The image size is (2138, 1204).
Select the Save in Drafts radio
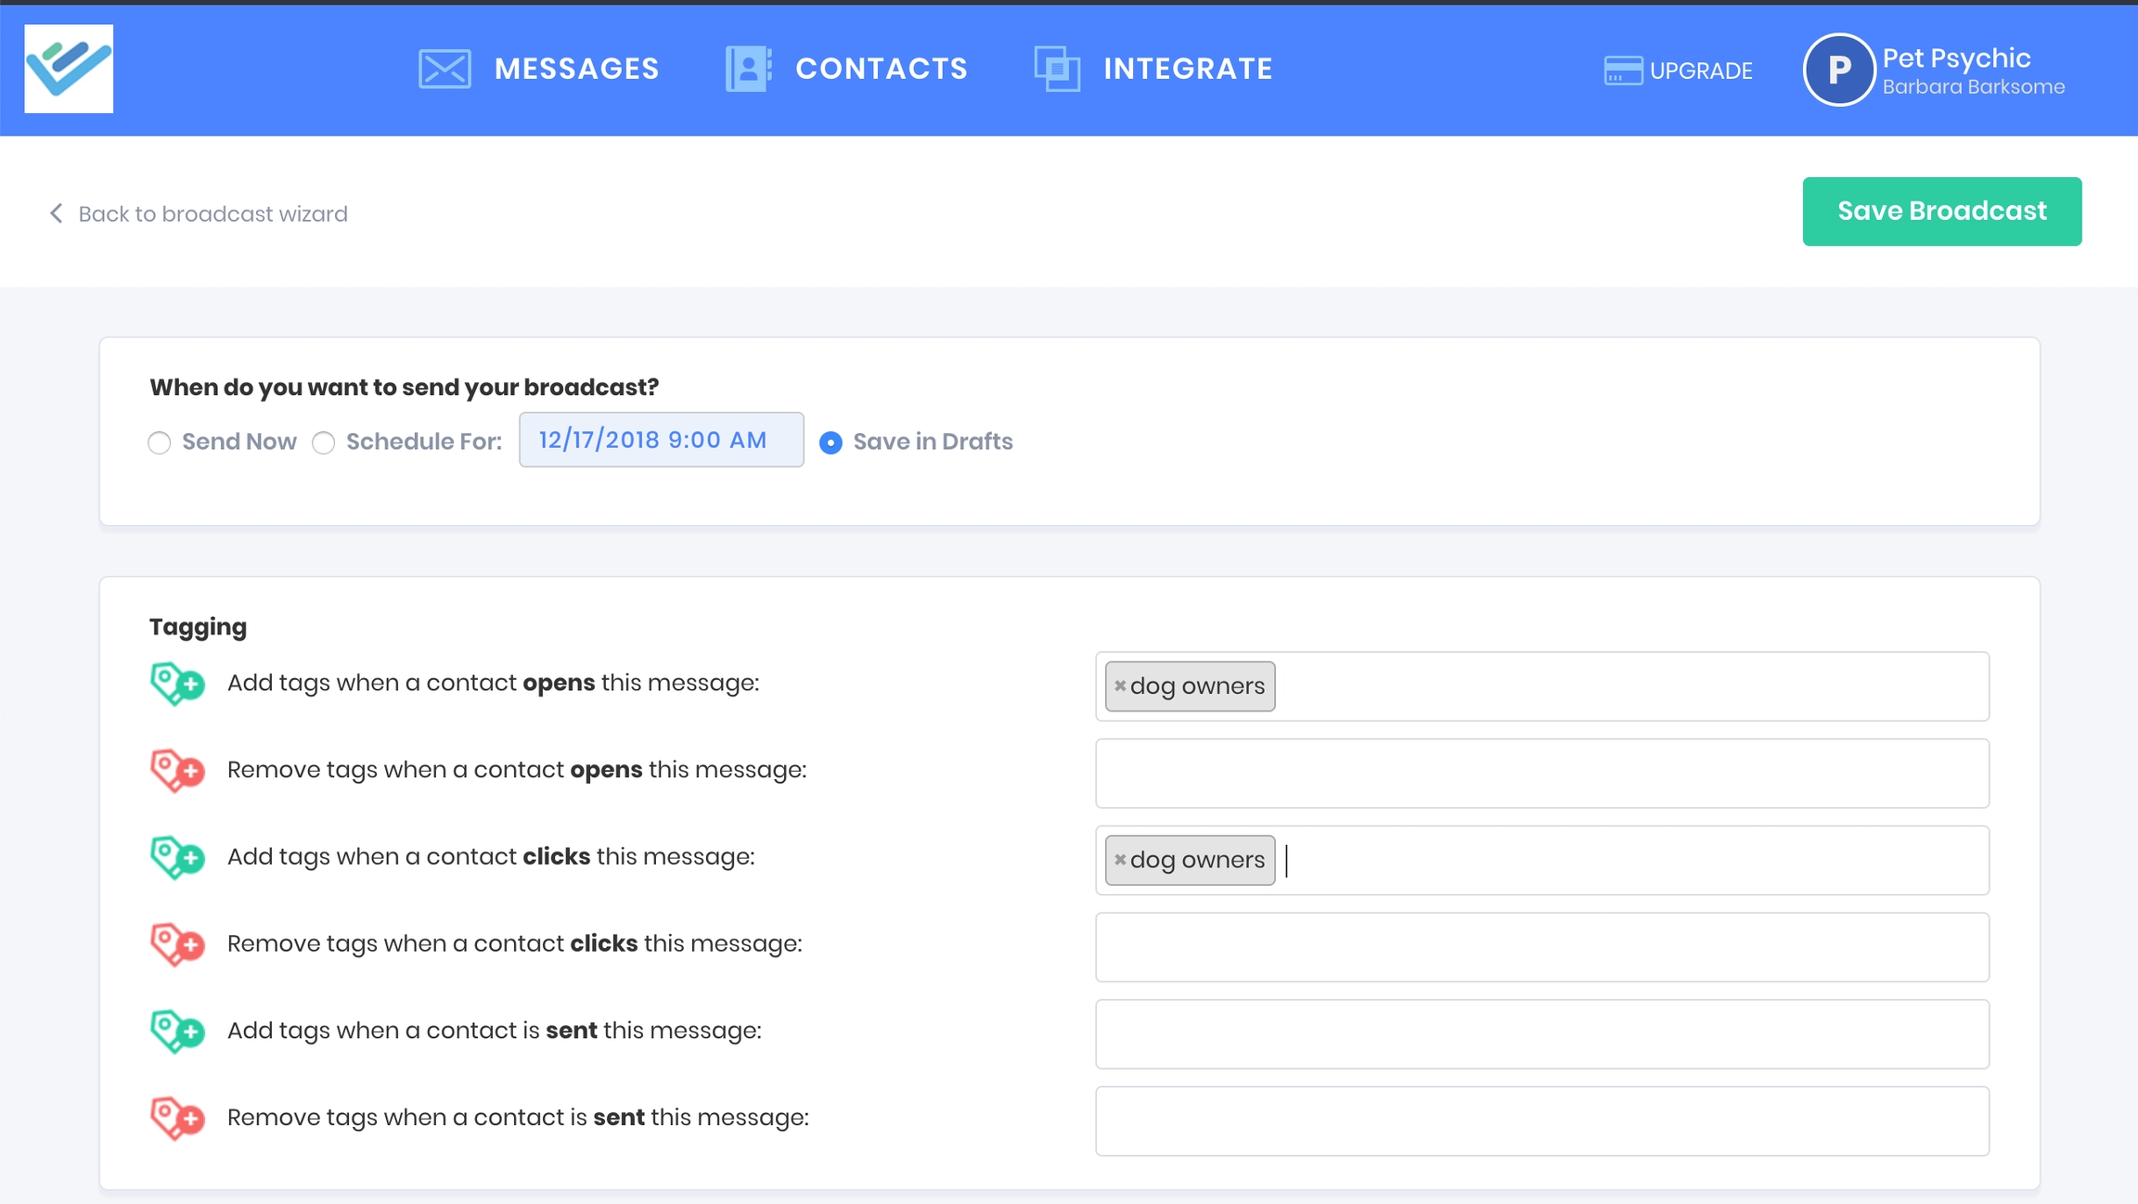(831, 442)
